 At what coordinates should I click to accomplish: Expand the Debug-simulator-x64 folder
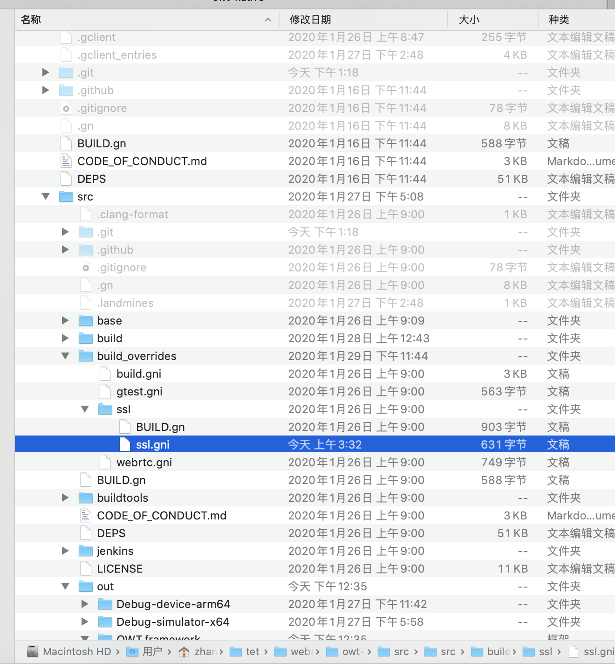[x=85, y=622]
